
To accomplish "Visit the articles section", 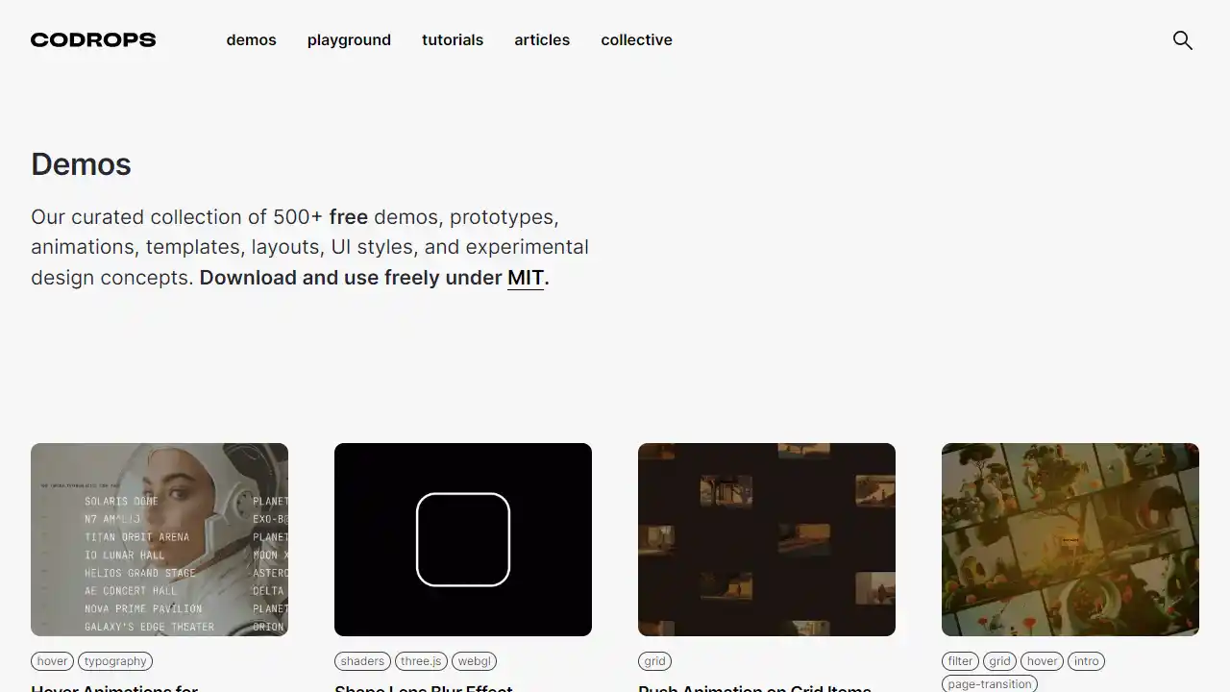I will [x=542, y=40].
